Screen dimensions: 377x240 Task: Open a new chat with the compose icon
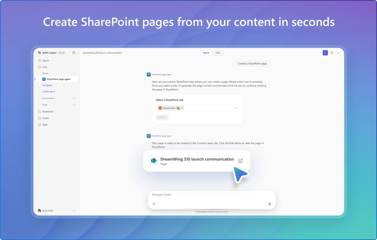pos(325,52)
